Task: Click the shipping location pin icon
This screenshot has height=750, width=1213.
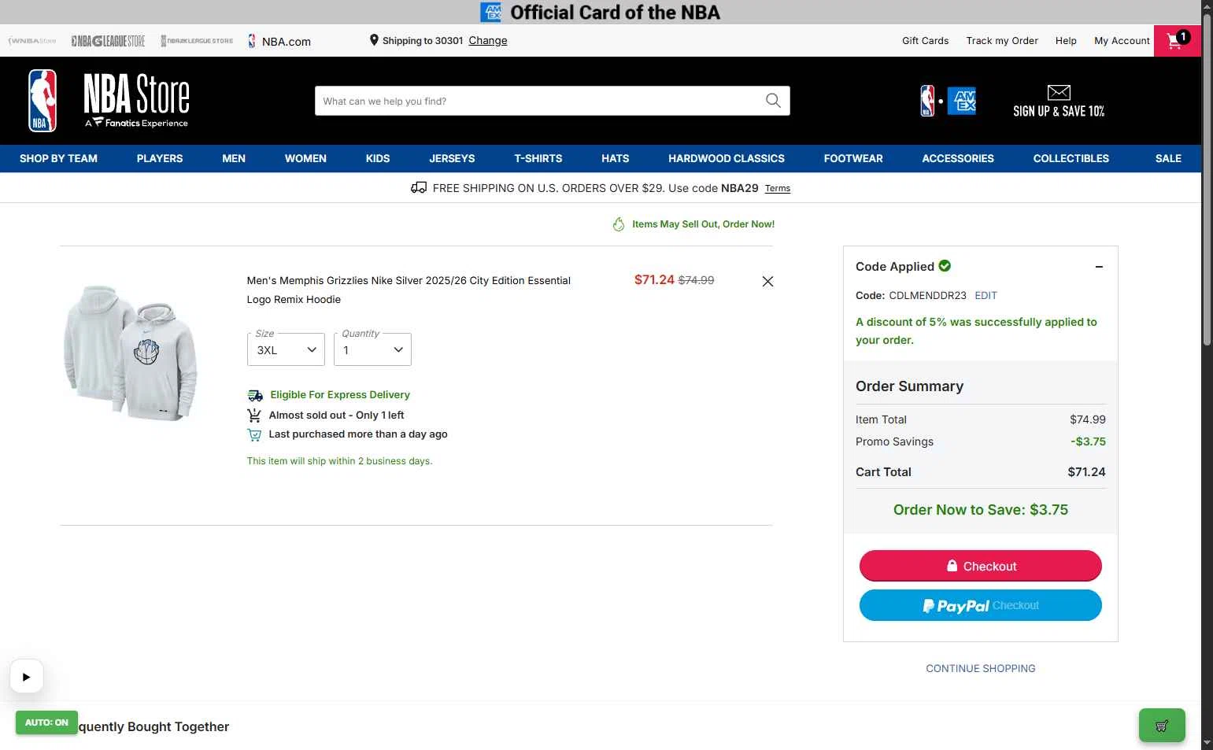Action: [374, 40]
